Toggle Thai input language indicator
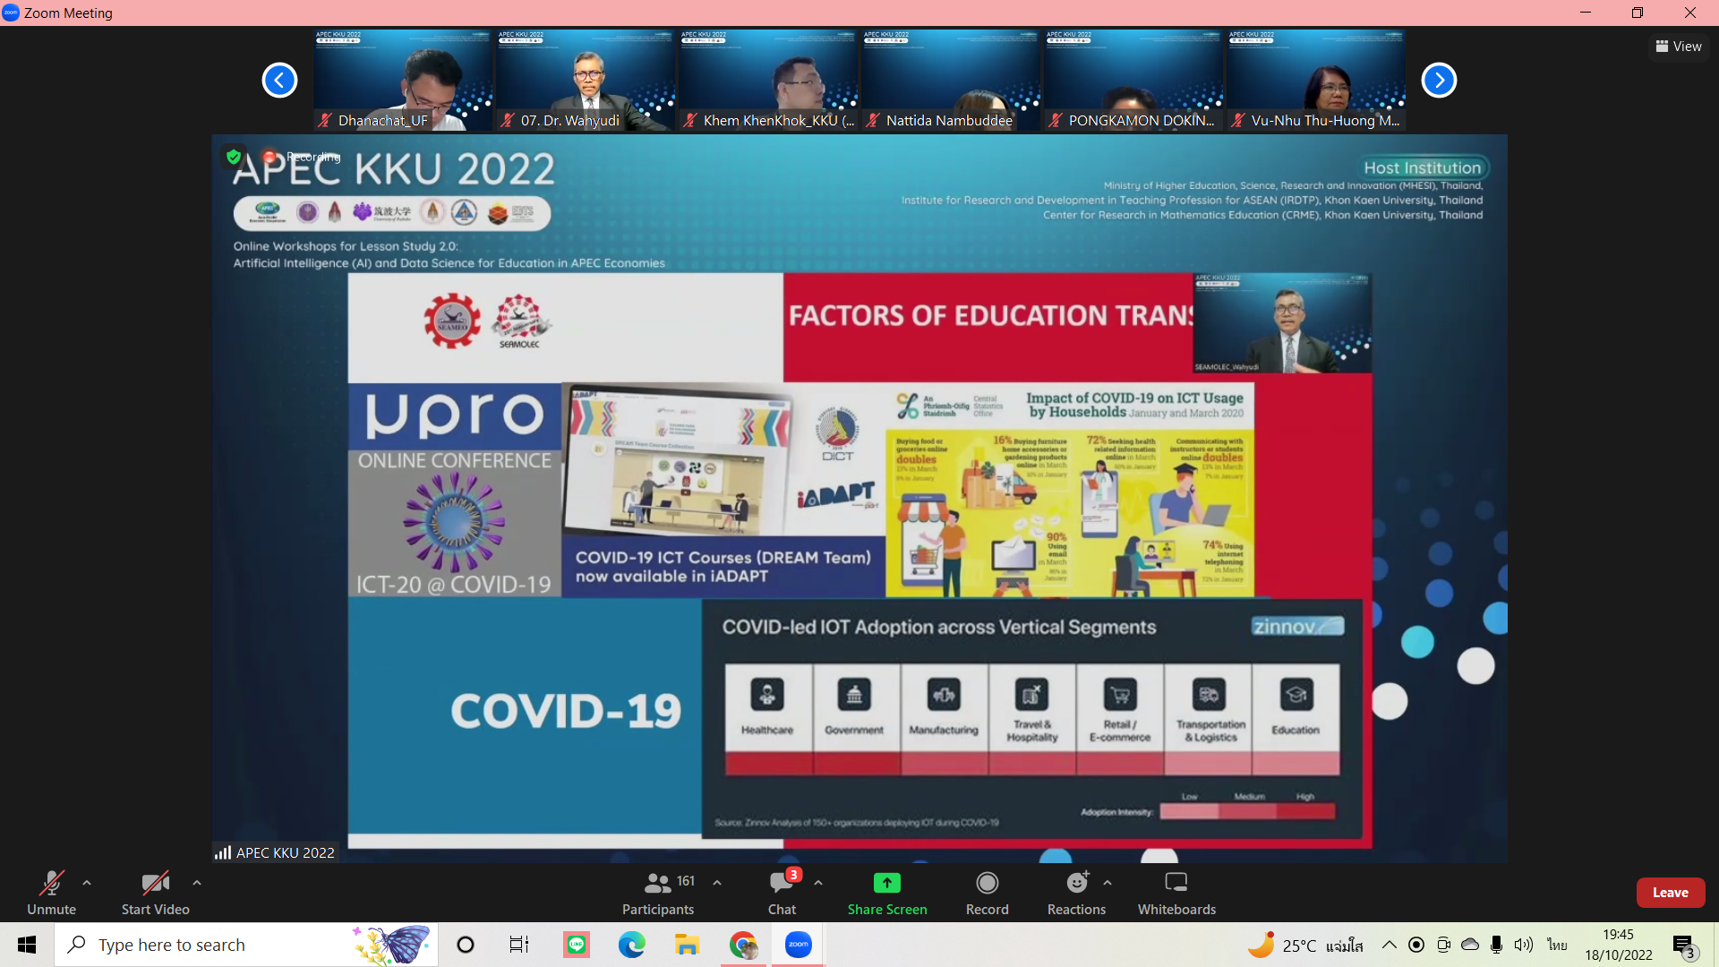Screen dimensions: 1719x967 (1557, 945)
